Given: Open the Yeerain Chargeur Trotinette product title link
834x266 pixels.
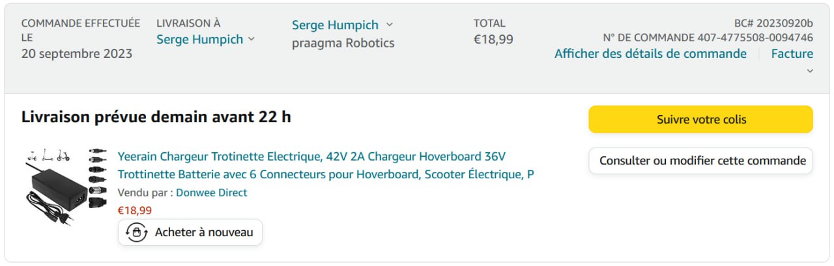Looking at the screenshot, I should (x=326, y=165).
